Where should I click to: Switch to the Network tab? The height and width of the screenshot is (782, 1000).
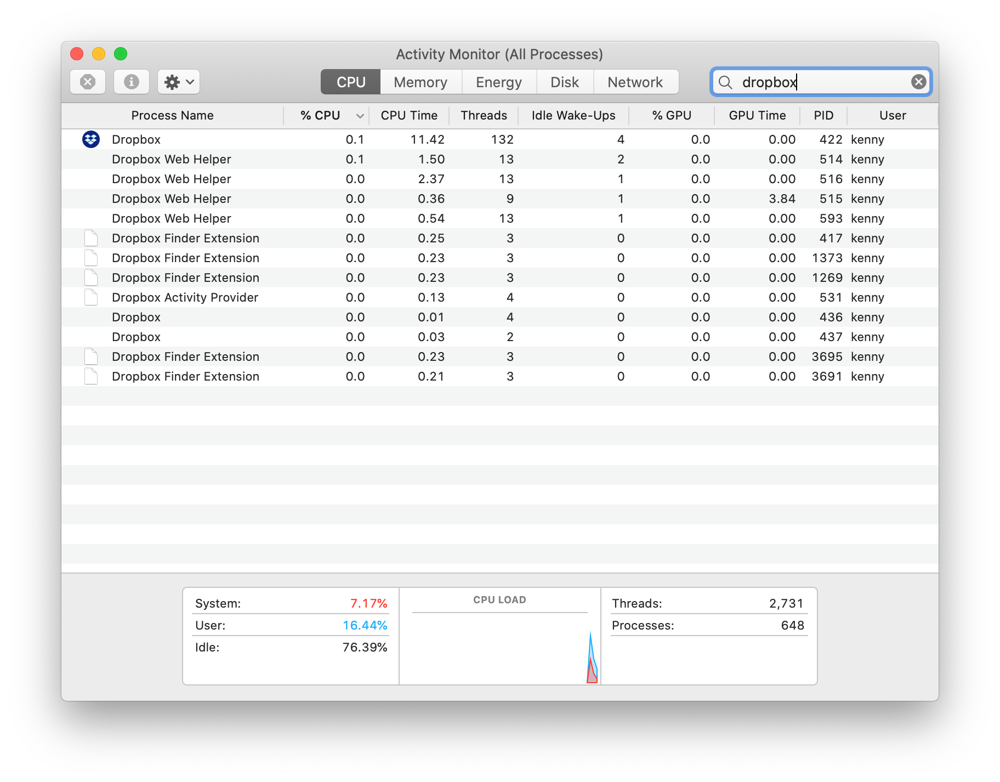(635, 82)
